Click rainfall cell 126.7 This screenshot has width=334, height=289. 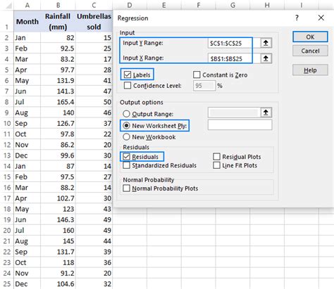click(x=58, y=123)
